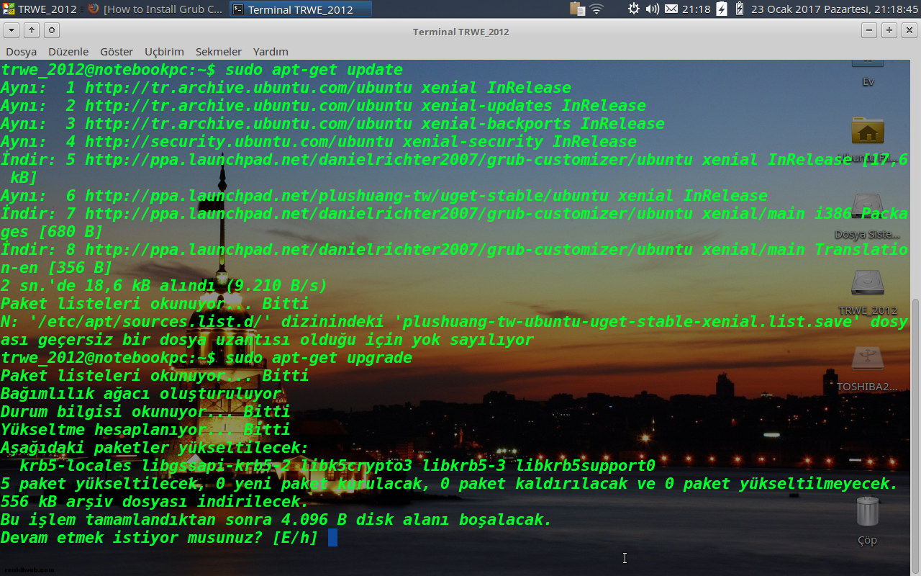Open the Sekmeler menu

[219, 52]
